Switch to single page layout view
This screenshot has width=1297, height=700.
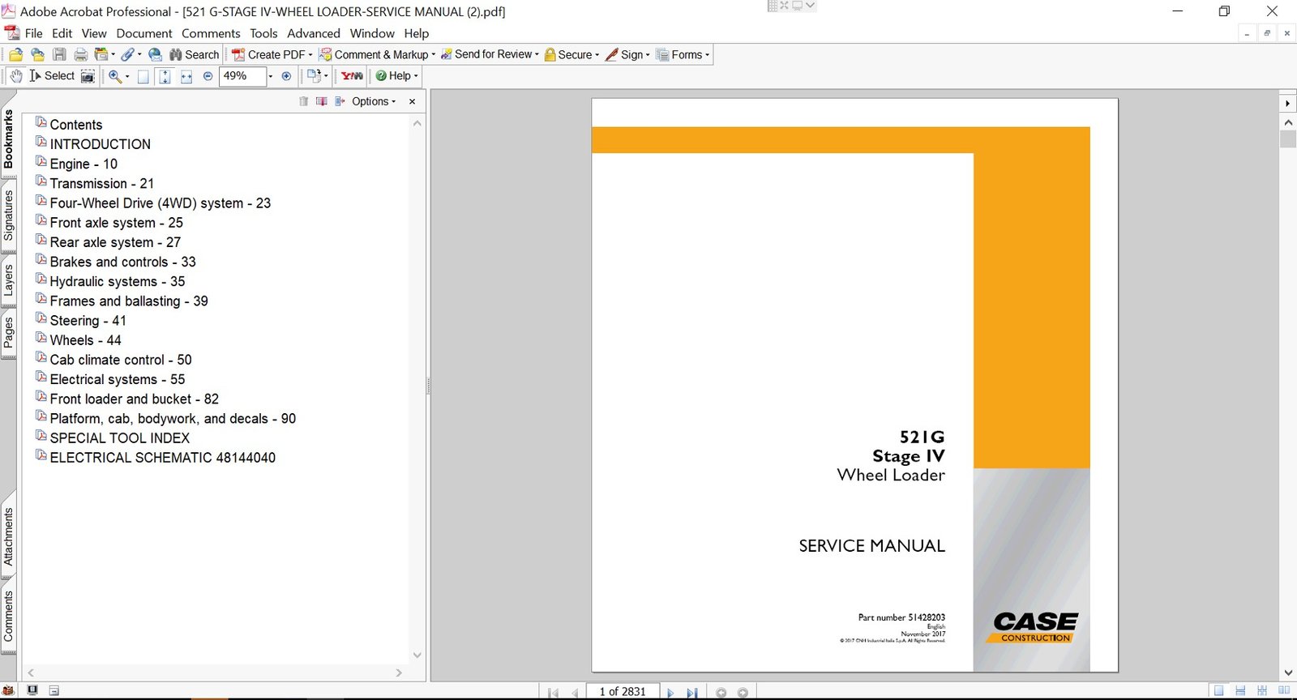tap(1218, 691)
